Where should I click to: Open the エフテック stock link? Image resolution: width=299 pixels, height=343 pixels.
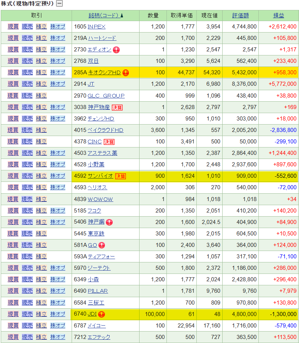(x=99, y=337)
